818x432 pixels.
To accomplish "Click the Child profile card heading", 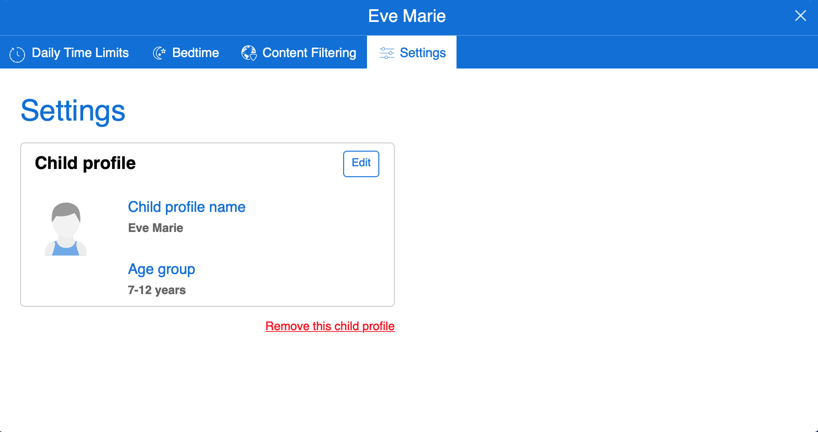I will click(85, 163).
